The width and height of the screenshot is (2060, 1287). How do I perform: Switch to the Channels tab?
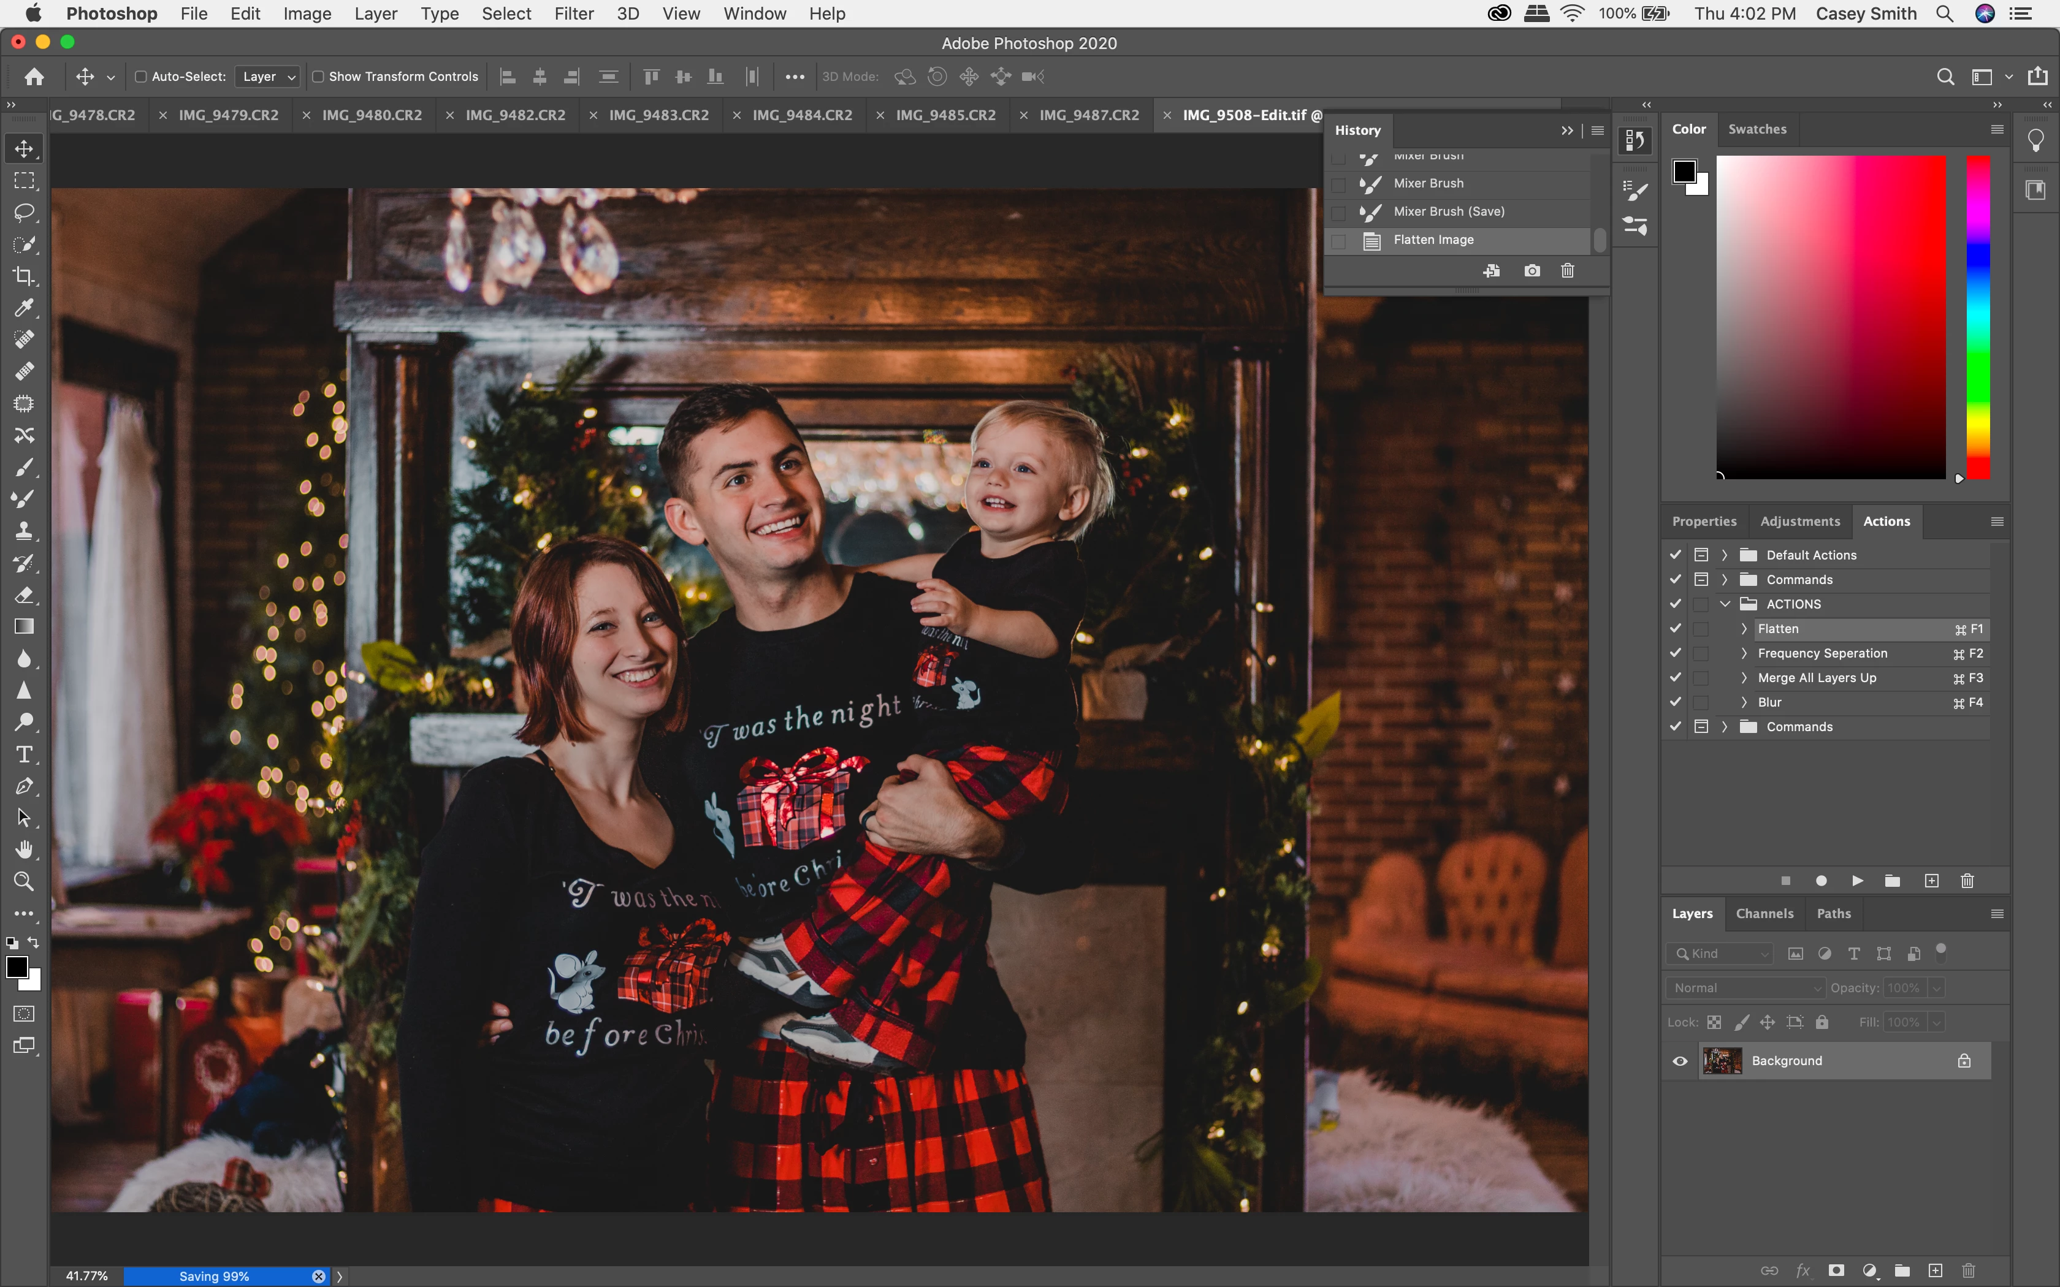1764,913
